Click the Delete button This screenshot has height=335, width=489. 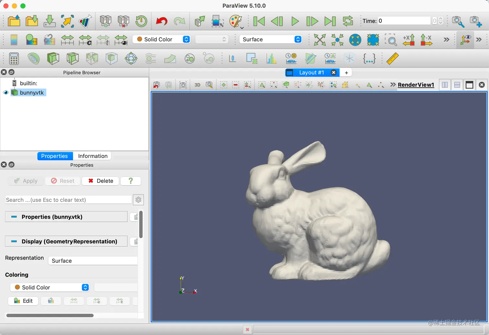pos(100,181)
